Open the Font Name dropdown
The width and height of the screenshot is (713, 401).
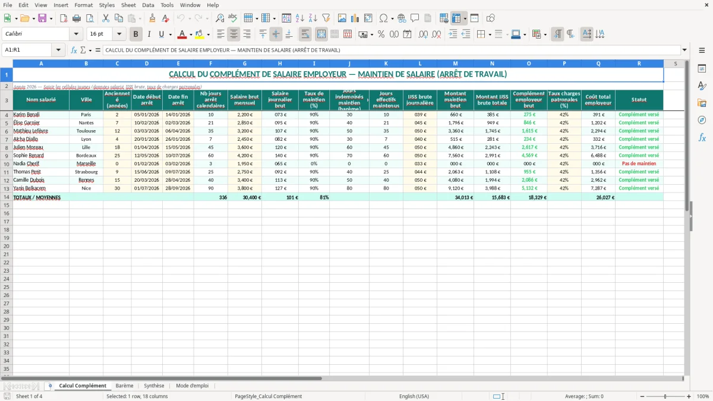click(x=76, y=34)
